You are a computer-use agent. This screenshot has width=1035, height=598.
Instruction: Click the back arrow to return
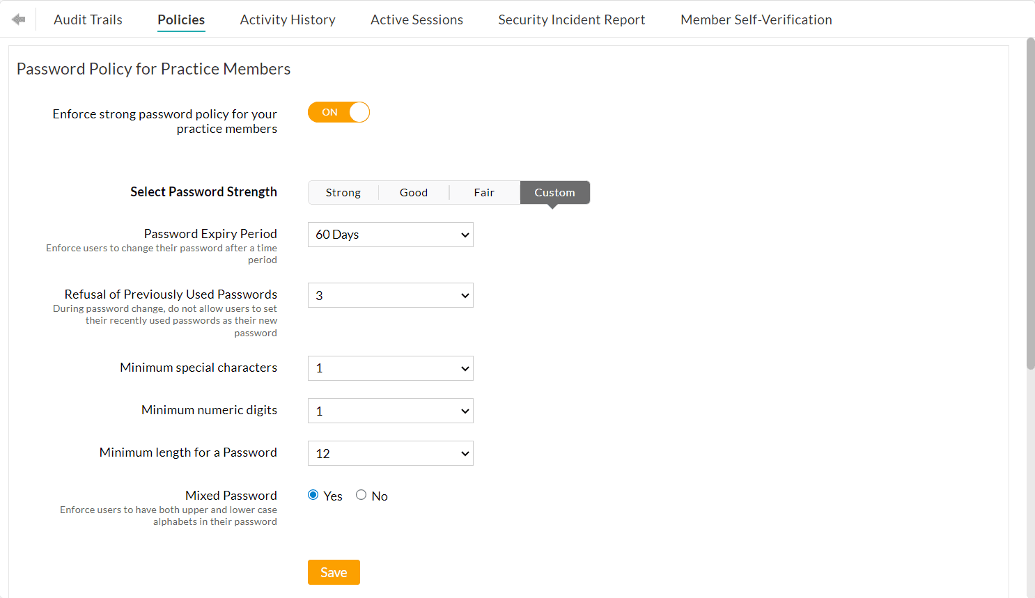coord(19,19)
